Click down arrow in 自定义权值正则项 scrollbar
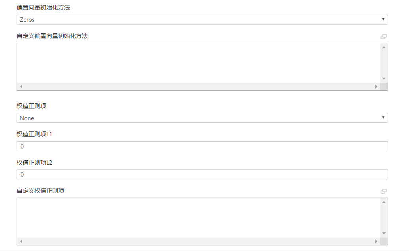The height and width of the screenshot is (251, 409). coord(384,234)
